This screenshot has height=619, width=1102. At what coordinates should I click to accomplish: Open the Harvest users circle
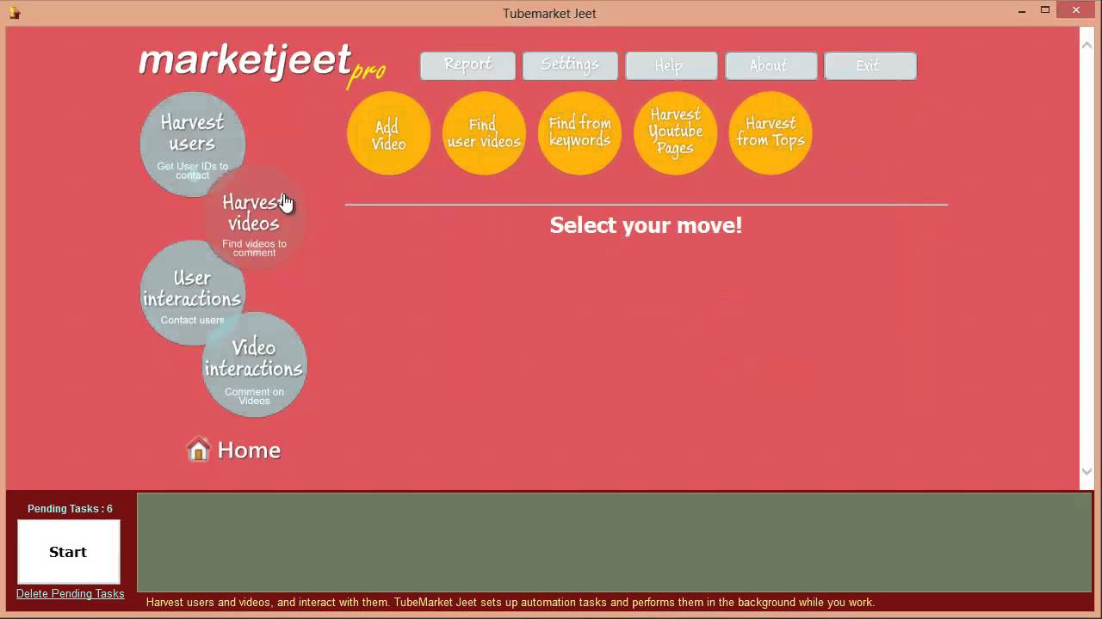tap(193, 144)
